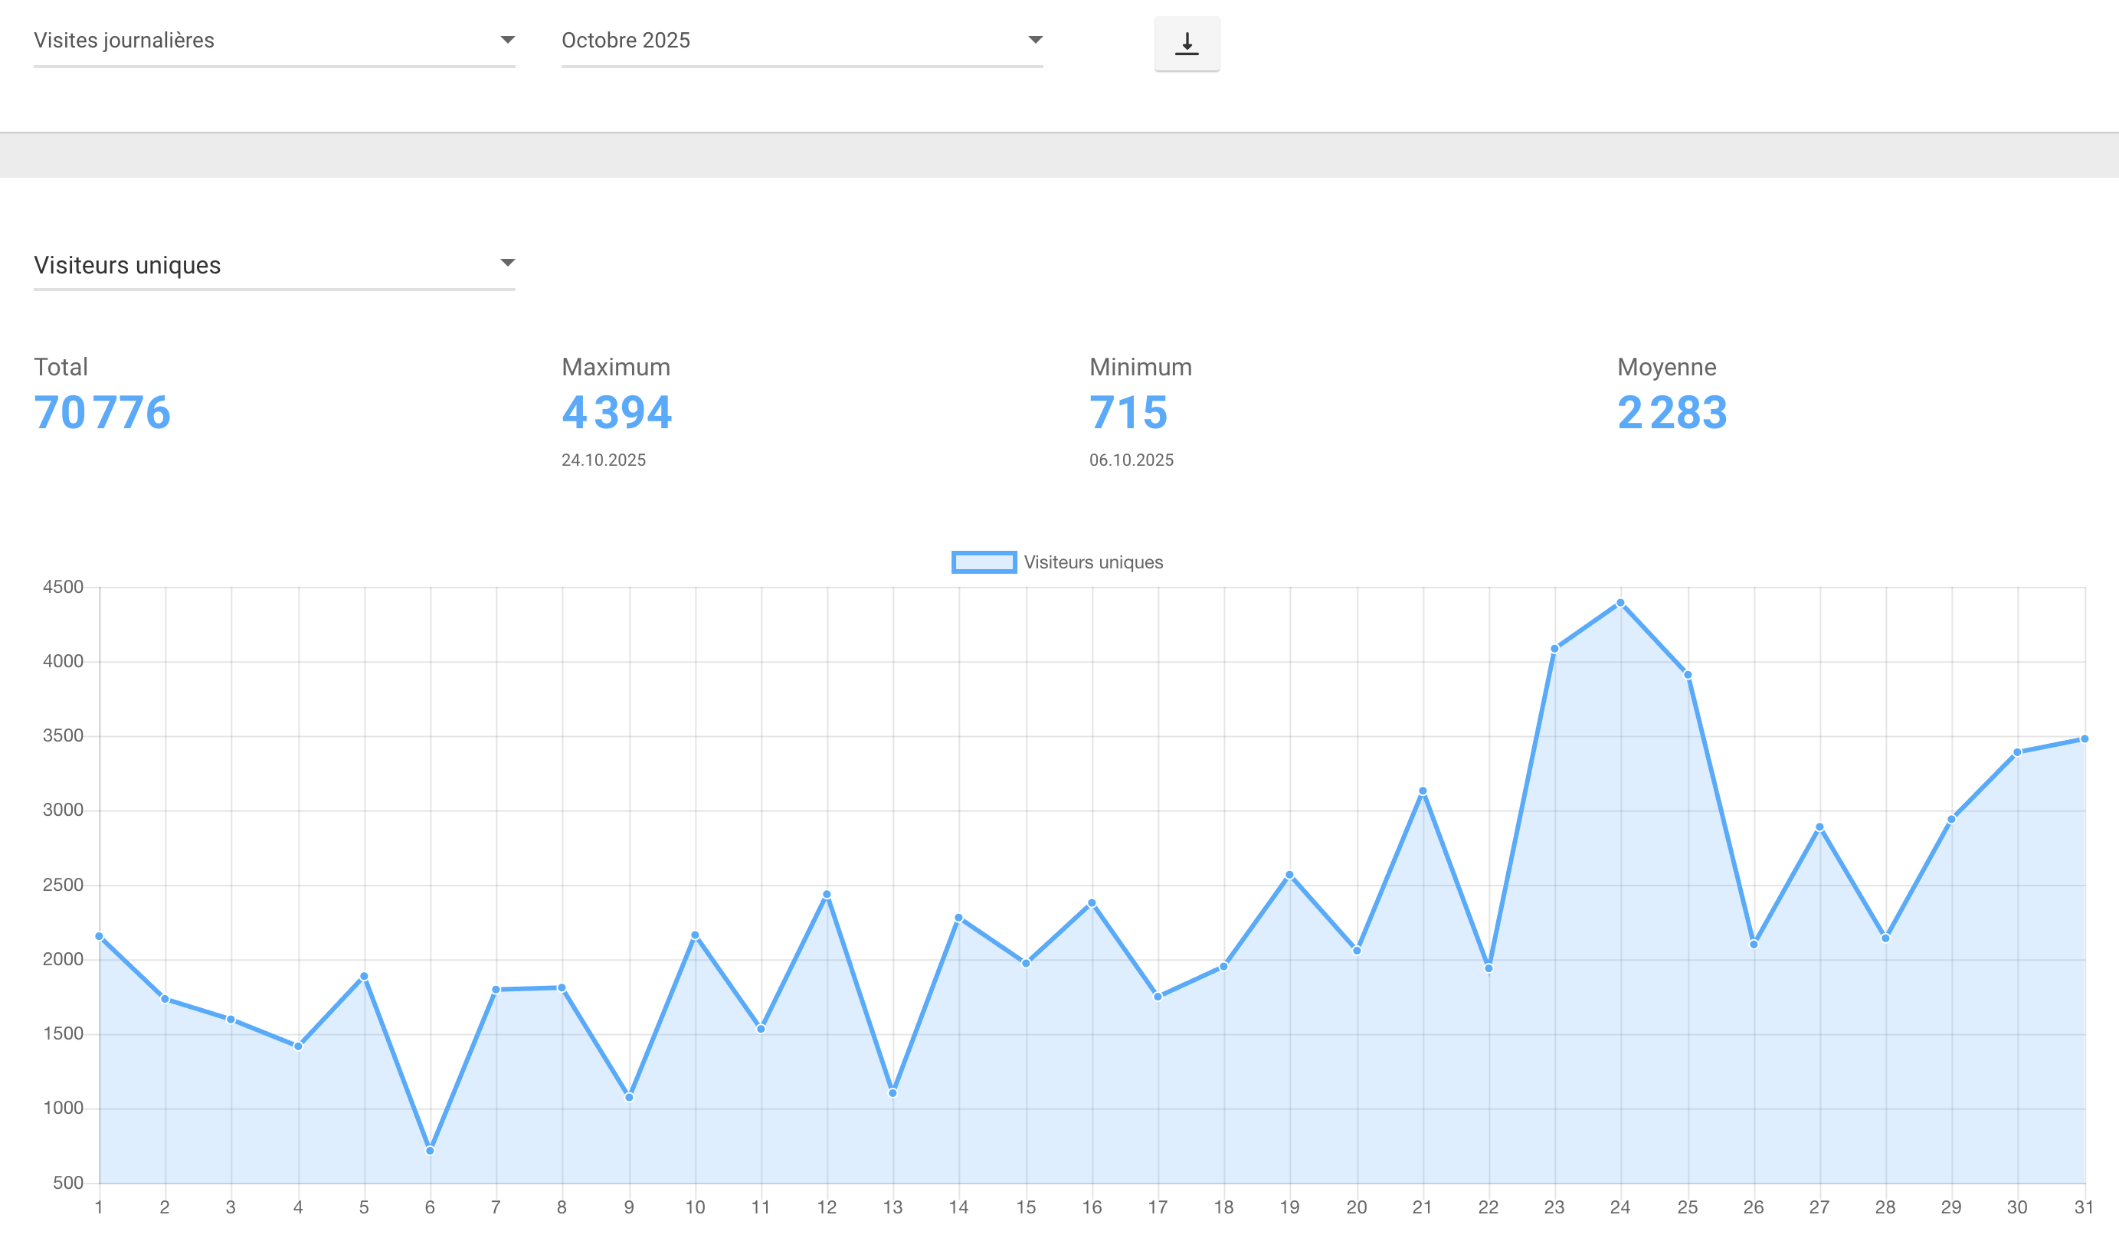Click the Moyenne value 2 283
Image resolution: width=2119 pixels, height=1241 pixels.
(1672, 413)
